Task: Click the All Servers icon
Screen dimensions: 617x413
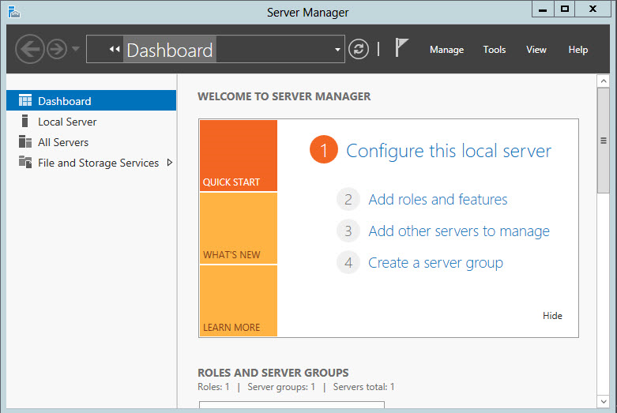Action: [x=25, y=141]
